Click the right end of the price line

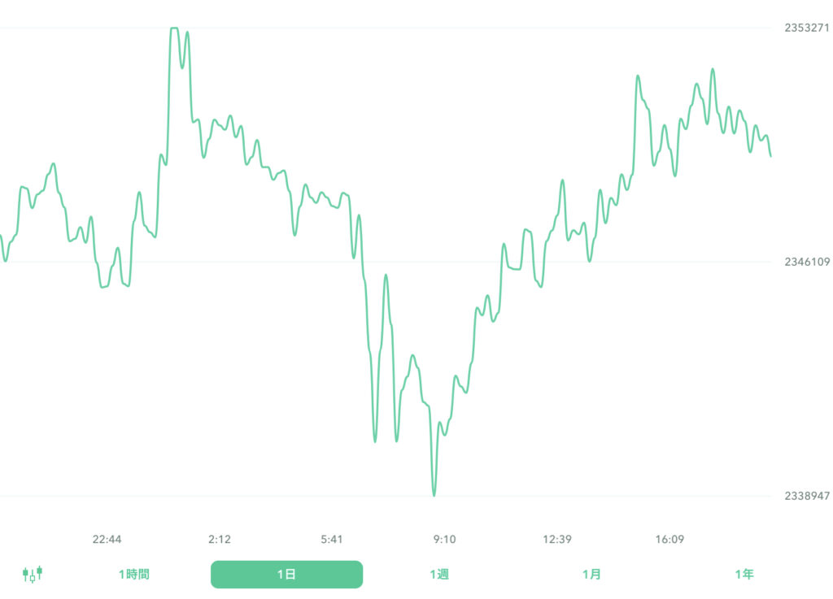tap(770, 154)
